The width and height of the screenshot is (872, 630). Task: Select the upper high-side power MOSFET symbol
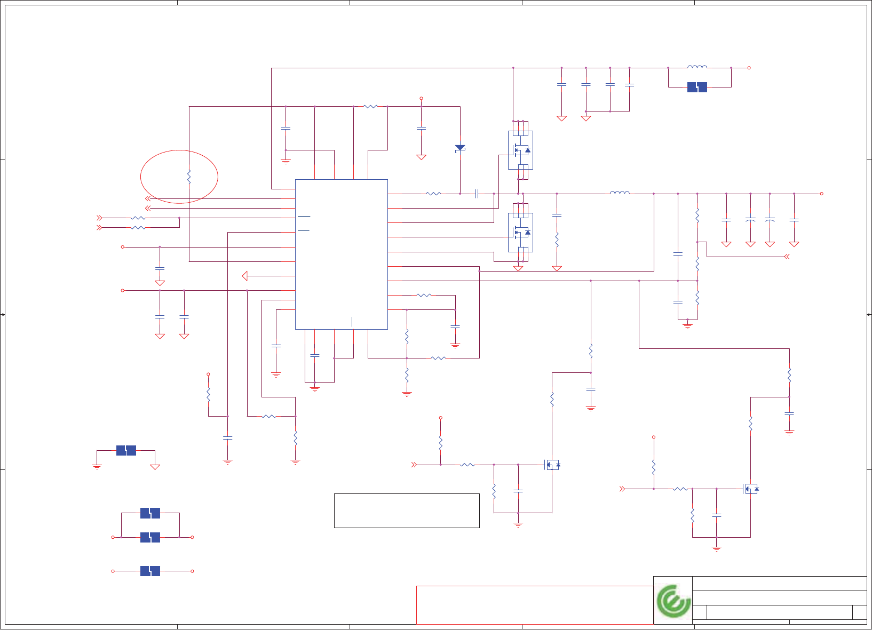(x=520, y=150)
